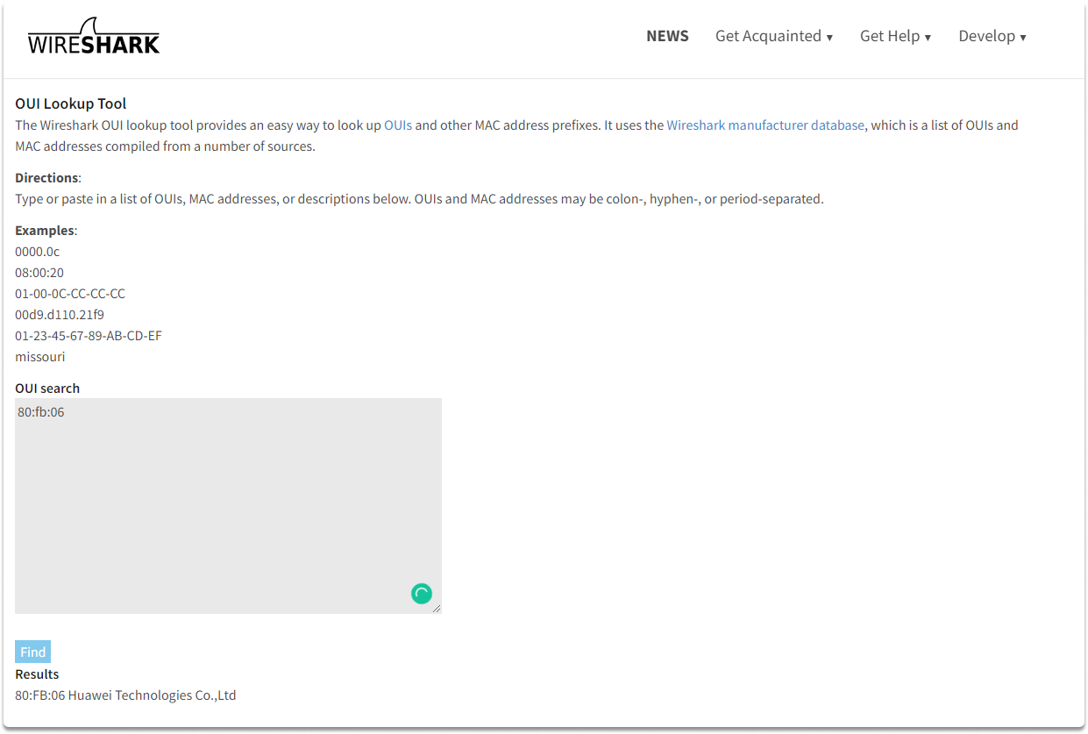Click the Directions label
The width and height of the screenshot is (1088, 734).
46,178
